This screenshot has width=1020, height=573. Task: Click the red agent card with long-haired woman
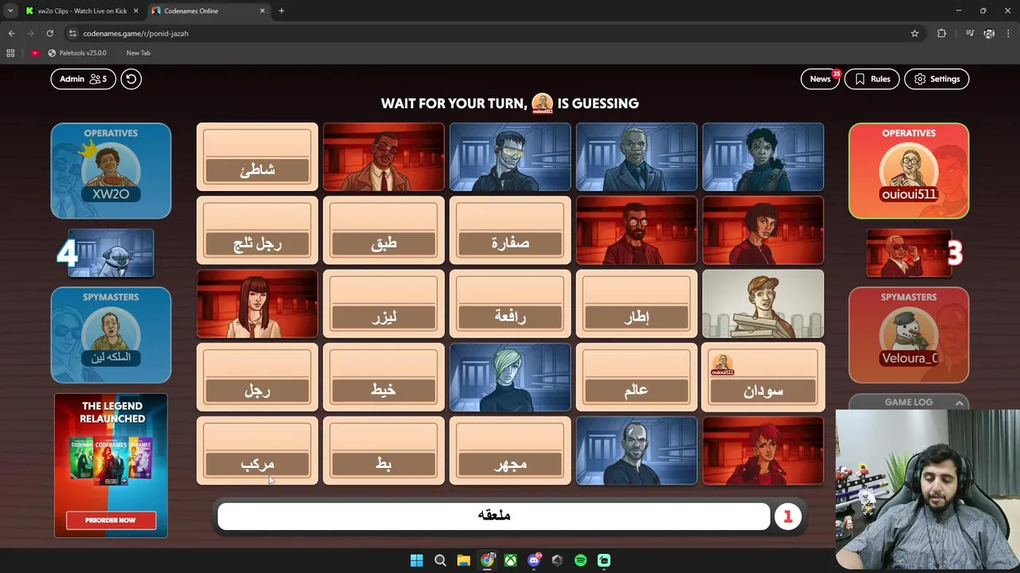pos(257,304)
